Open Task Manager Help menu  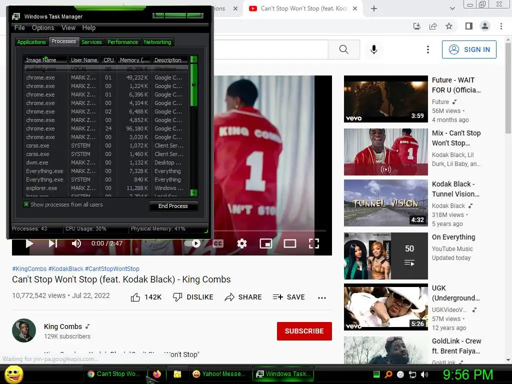89,28
